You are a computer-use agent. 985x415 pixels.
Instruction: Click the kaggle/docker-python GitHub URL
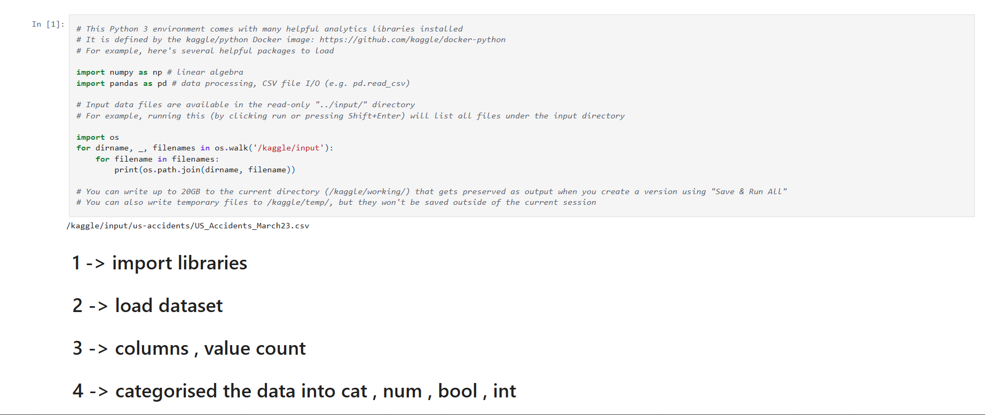pyautogui.click(x=412, y=39)
